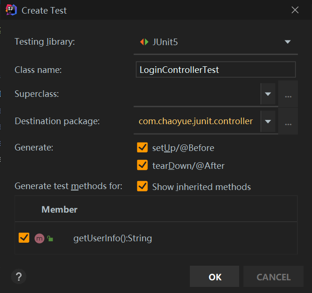Expand the Destination package dropdown arrow
This screenshot has width=312, height=293.
(x=268, y=121)
